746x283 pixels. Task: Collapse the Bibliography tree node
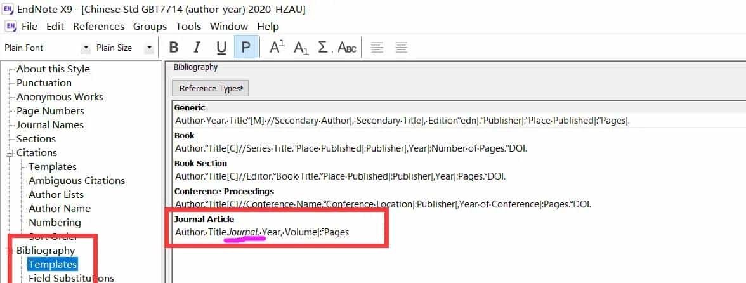(9, 251)
